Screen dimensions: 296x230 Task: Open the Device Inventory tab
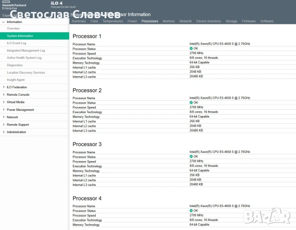(209, 21)
